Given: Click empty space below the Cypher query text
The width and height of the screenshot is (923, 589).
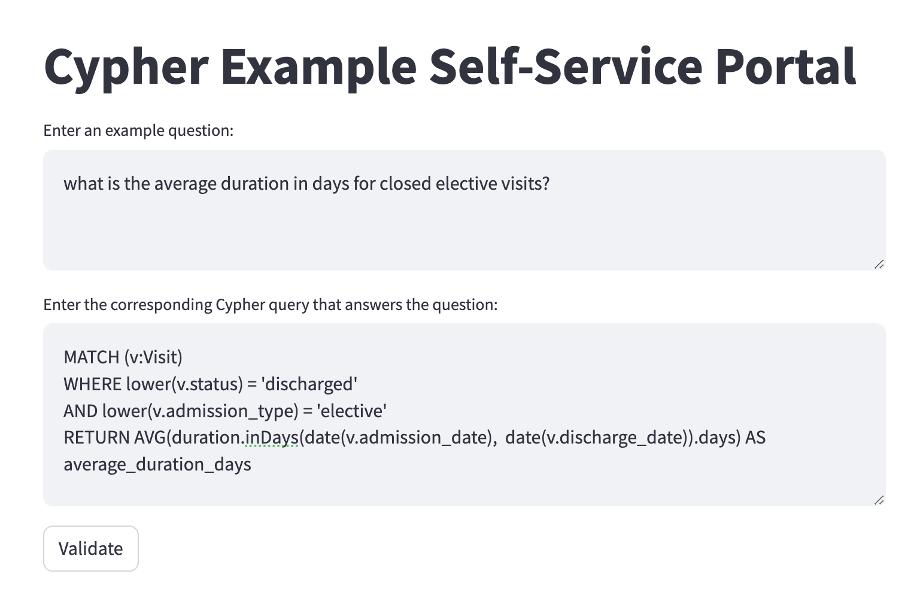Looking at the screenshot, I should coord(464,488).
